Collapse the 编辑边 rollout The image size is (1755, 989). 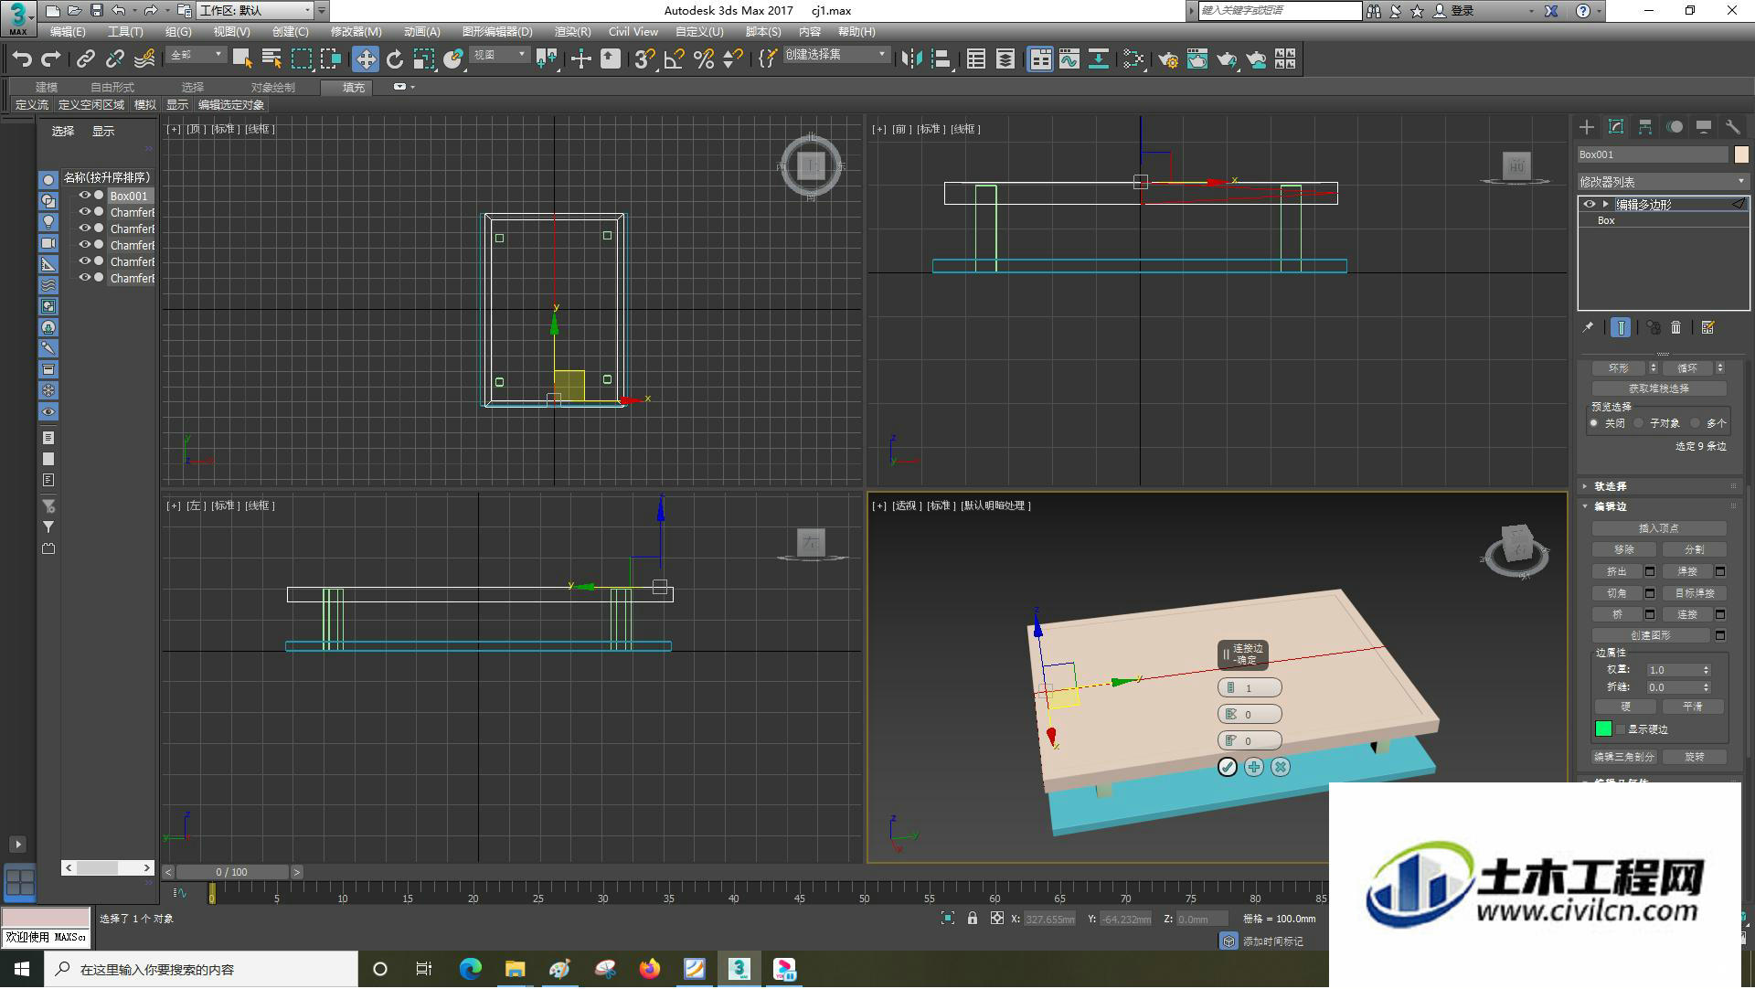(x=1610, y=506)
